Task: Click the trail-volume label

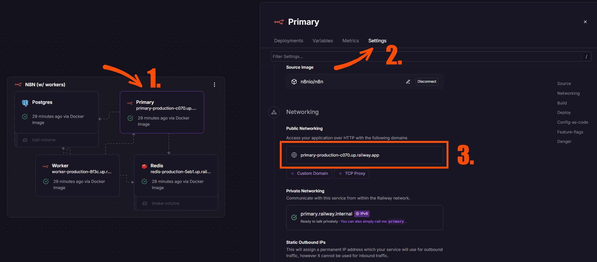Action: [44, 140]
